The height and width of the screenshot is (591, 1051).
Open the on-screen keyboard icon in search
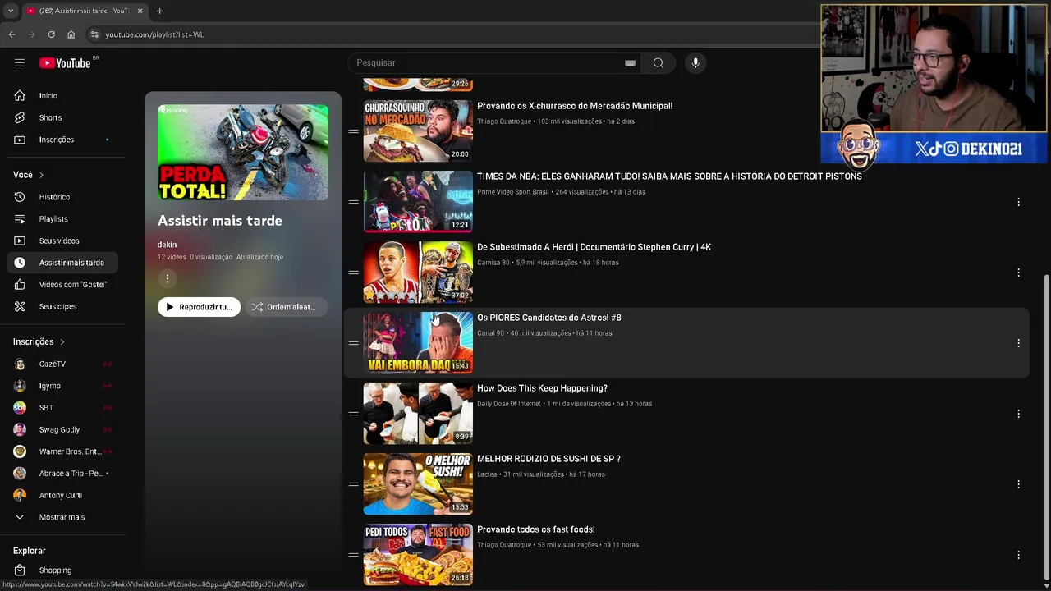coord(630,63)
